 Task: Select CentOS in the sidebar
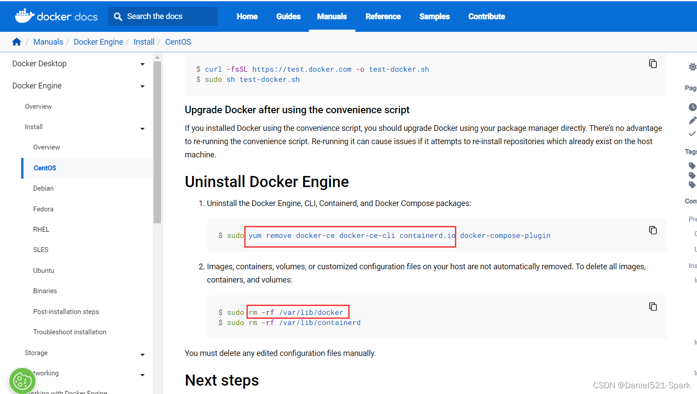point(45,168)
